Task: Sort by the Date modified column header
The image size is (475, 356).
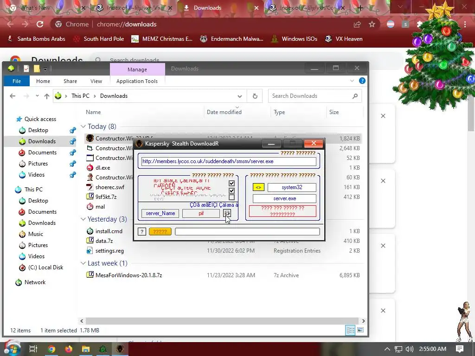Action: pos(224,112)
